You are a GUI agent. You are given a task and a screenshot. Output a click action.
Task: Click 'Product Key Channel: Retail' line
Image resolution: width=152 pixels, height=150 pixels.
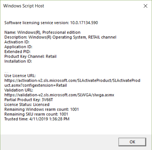pos(30,57)
